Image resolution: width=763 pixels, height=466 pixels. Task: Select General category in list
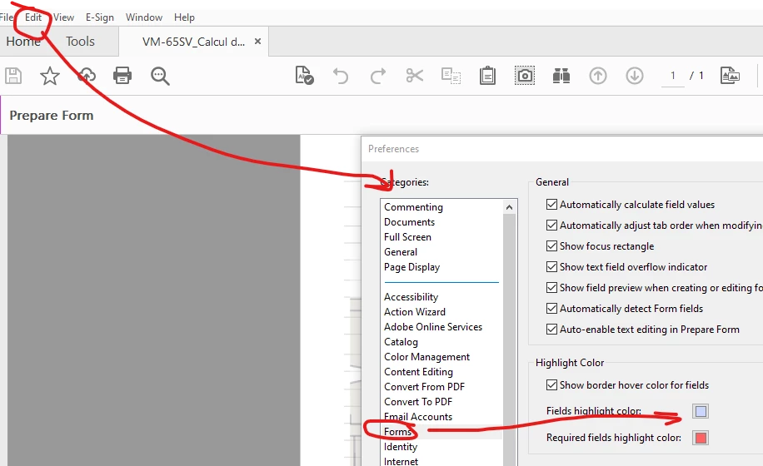401,252
